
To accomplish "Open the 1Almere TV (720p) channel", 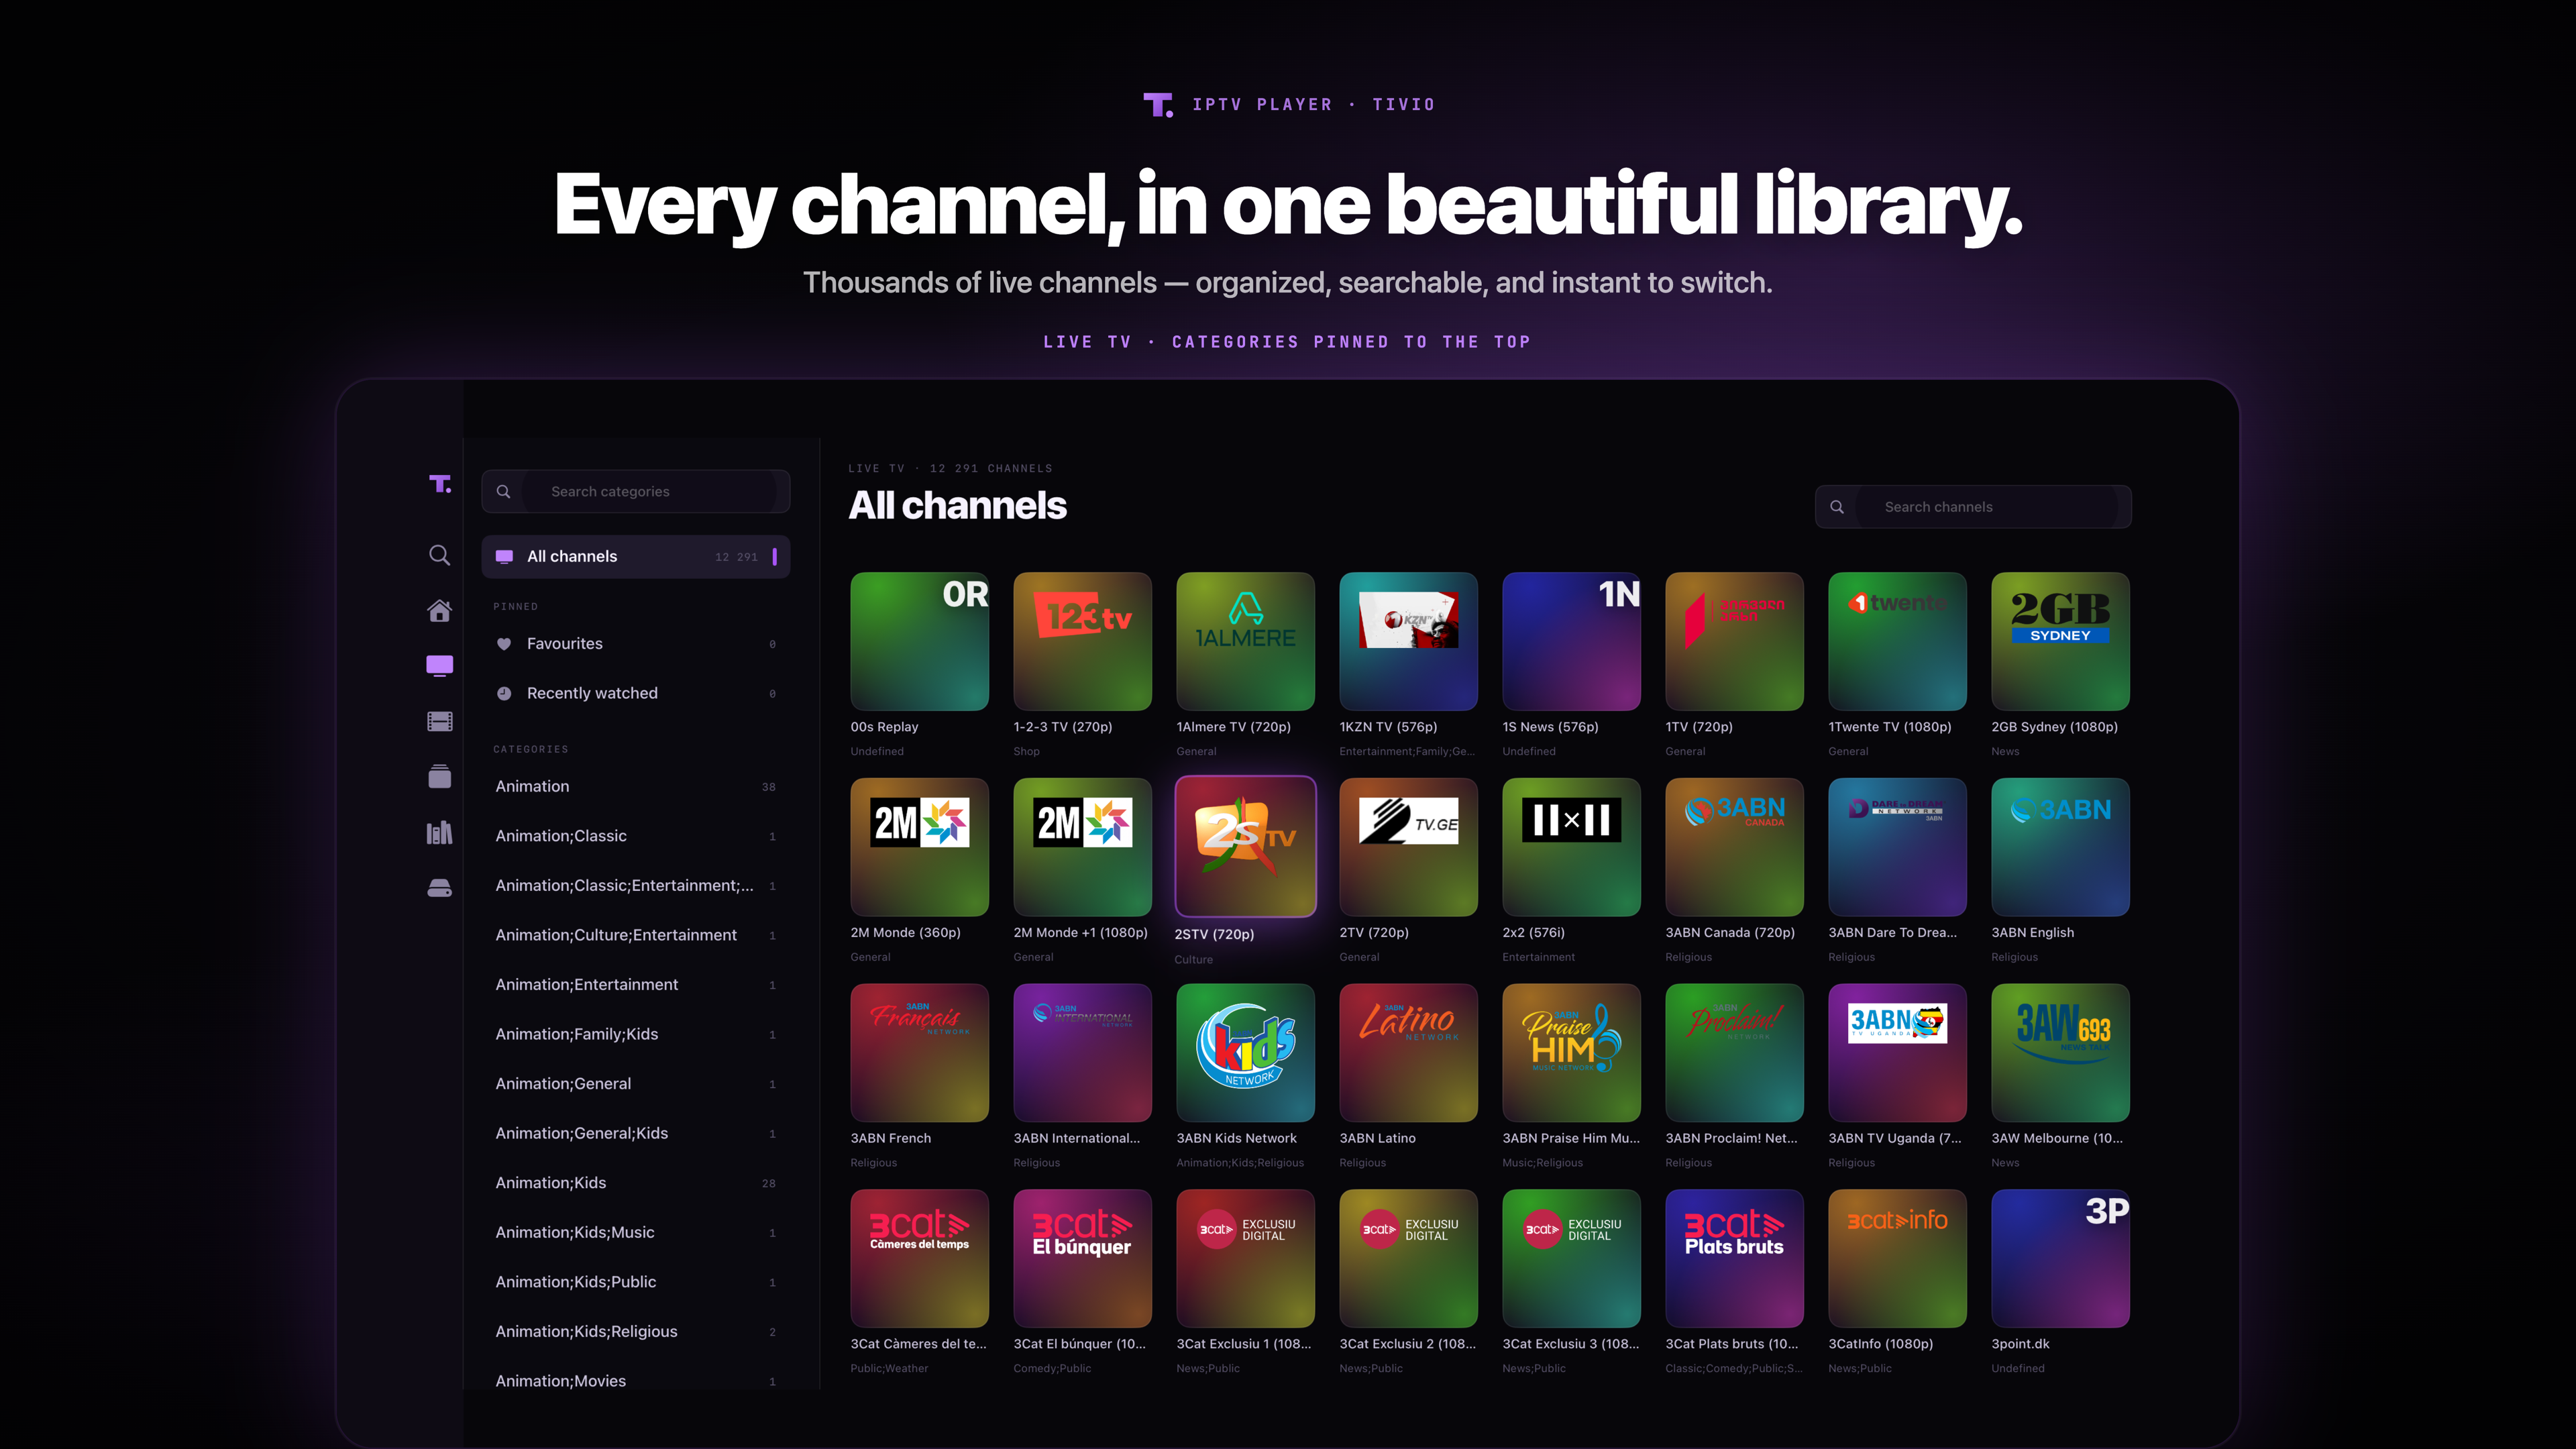I will click(x=1245, y=641).
